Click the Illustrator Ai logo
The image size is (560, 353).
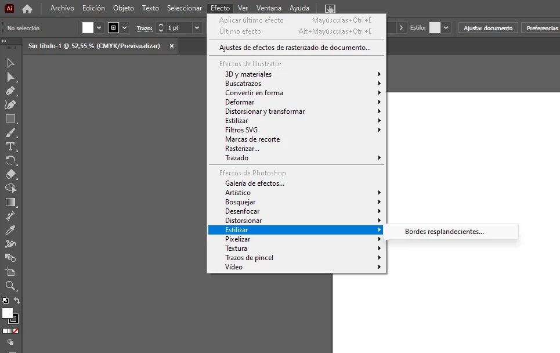click(9, 8)
